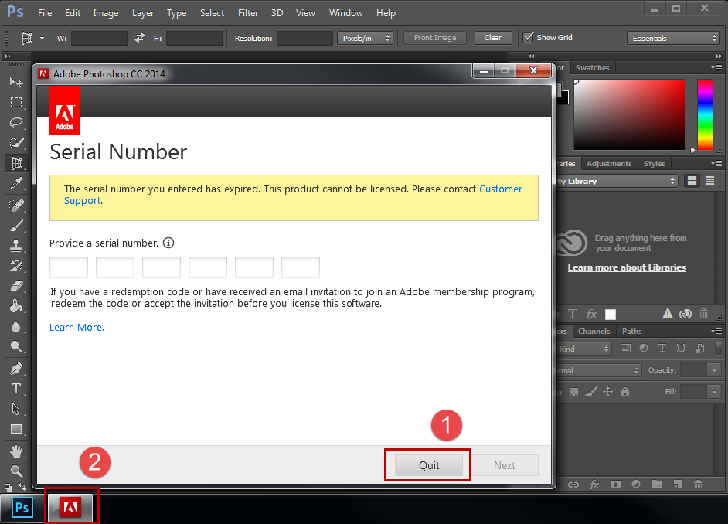Image resolution: width=728 pixels, height=524 pixels.
Task: Open the Essentials workspace dropdown
Action: tap(673, 38)
